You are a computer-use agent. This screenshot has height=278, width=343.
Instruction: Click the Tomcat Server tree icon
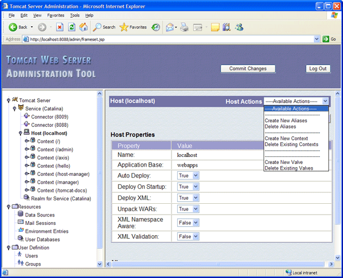15,100
